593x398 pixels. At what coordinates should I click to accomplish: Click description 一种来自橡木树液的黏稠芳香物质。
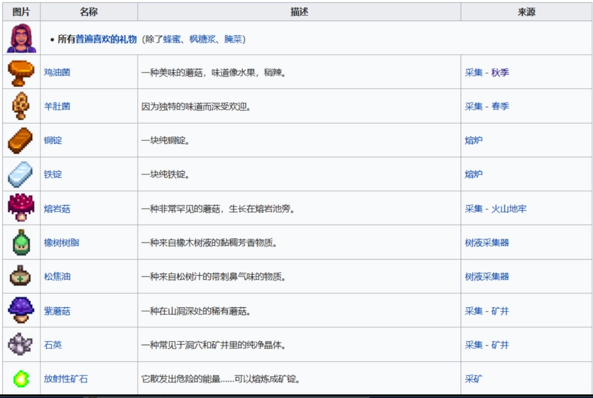(210, 243)
